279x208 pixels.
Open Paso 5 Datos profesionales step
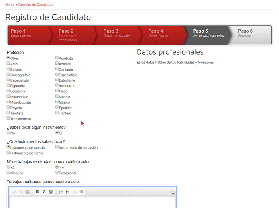(207, 35)
